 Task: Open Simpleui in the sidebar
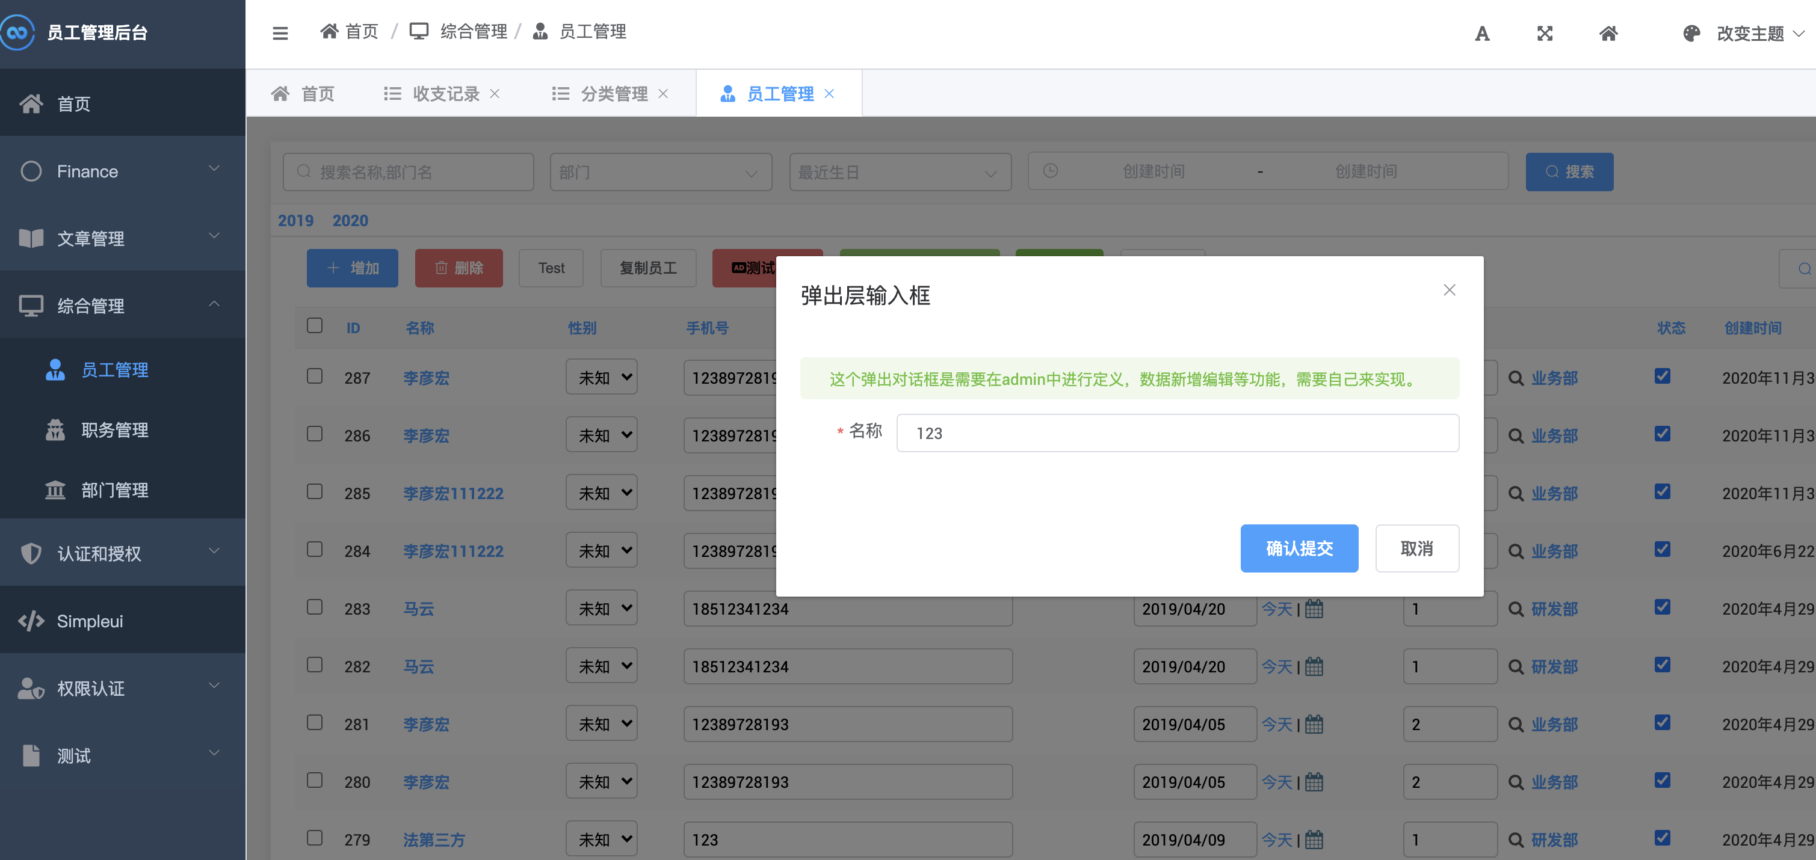click(123, 621)
